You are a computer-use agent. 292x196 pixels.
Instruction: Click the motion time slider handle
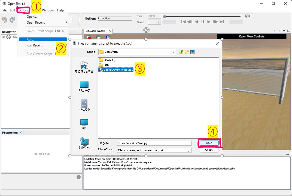pyautogui.click(x=165, y=17)
